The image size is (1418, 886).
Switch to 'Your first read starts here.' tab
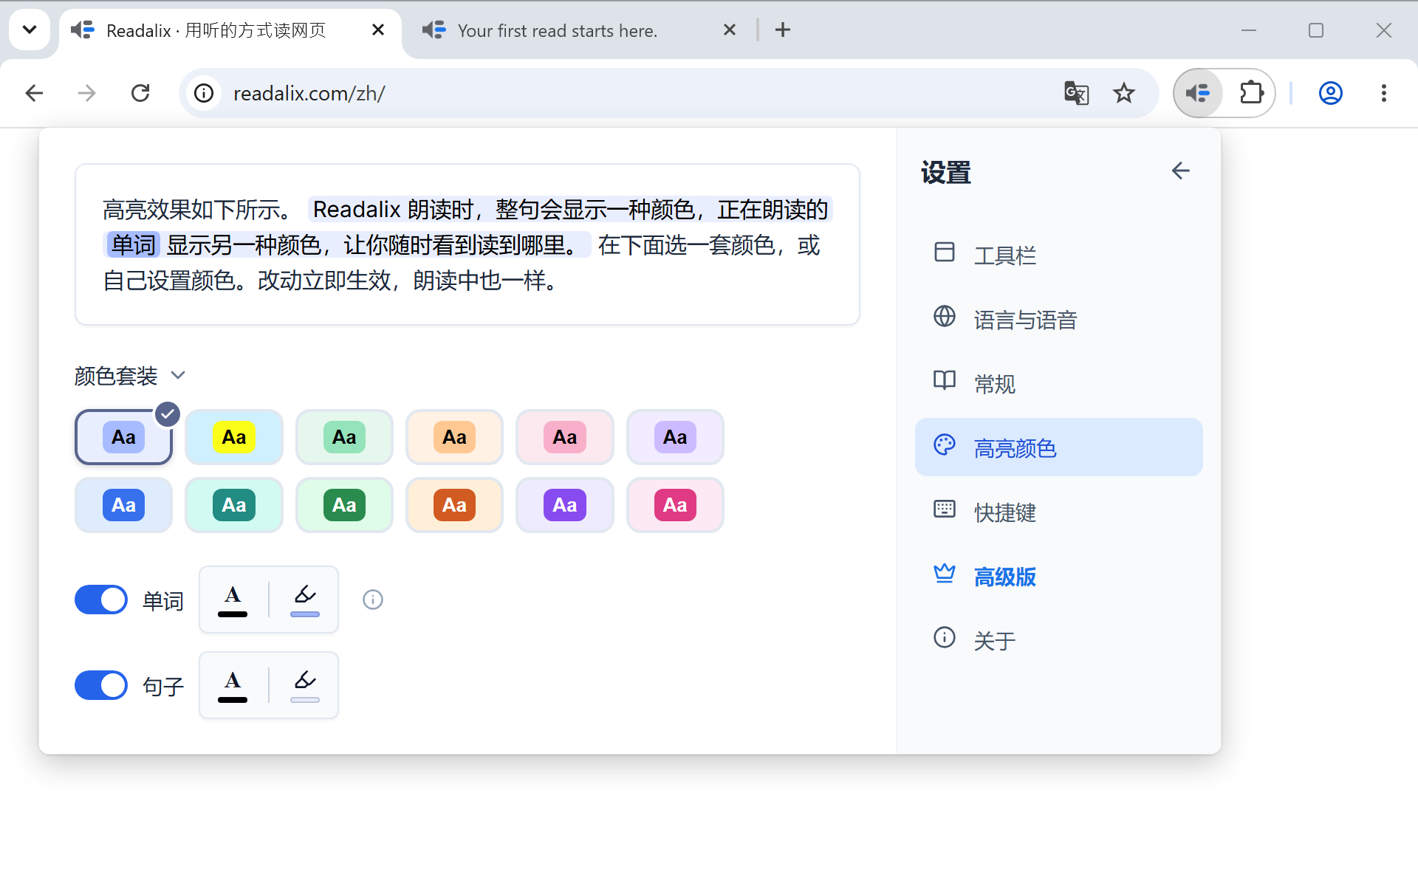click(558, 30)
